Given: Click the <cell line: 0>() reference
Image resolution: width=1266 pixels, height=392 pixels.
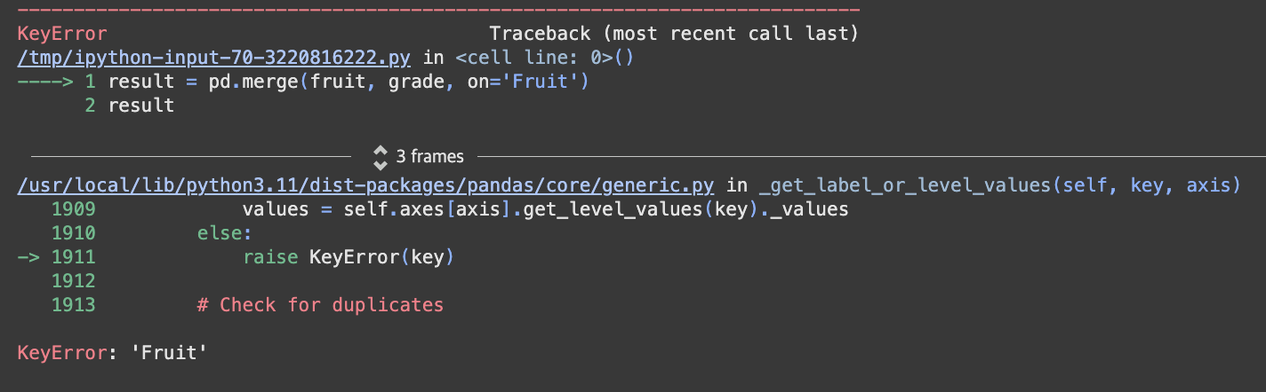Looking at the screenshot, I should pyautogui.click(x=544, y=58).
